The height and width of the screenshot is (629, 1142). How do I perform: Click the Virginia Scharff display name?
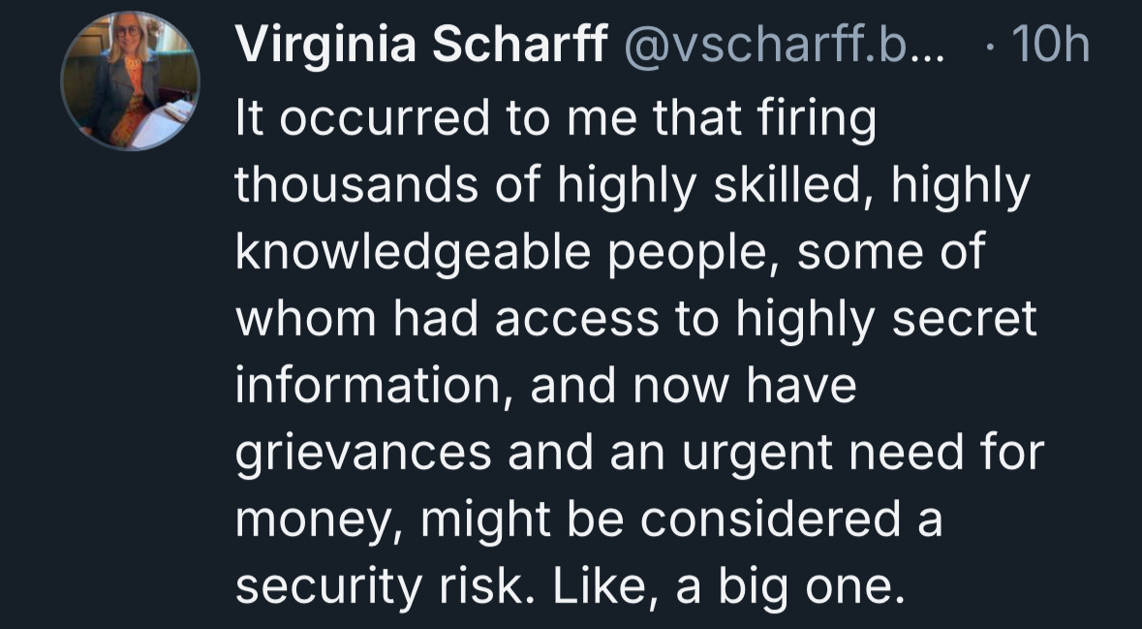(421, 45)
